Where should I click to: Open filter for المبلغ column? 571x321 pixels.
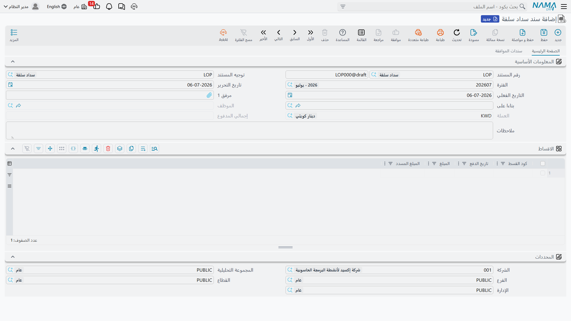pyautogui.click(x=434, y=163)
